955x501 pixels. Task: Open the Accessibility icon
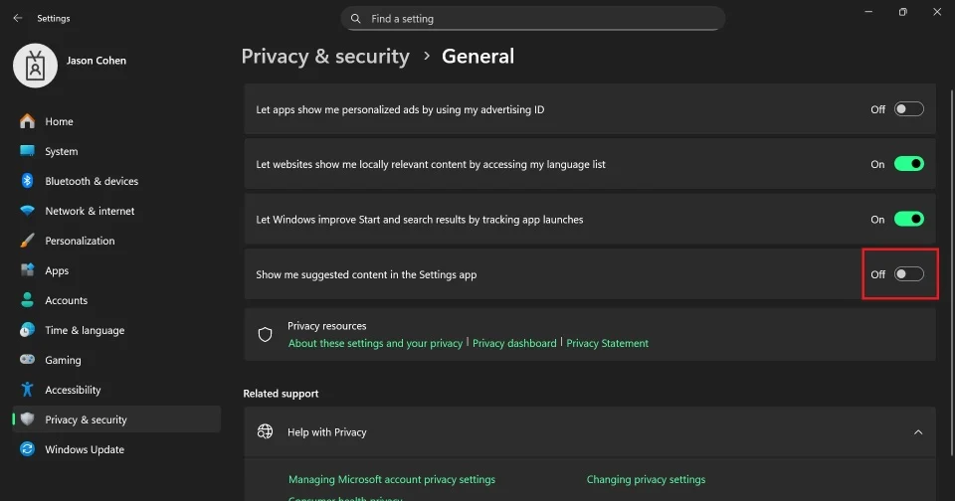27,390
